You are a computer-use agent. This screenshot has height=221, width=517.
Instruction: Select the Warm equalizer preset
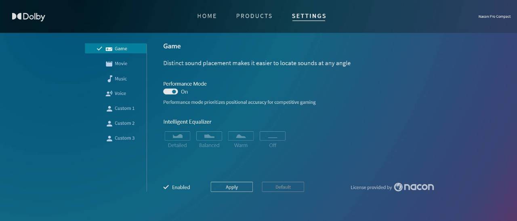(x=241, y=136)
